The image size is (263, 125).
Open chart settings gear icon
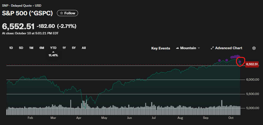[x=254, y=48]
